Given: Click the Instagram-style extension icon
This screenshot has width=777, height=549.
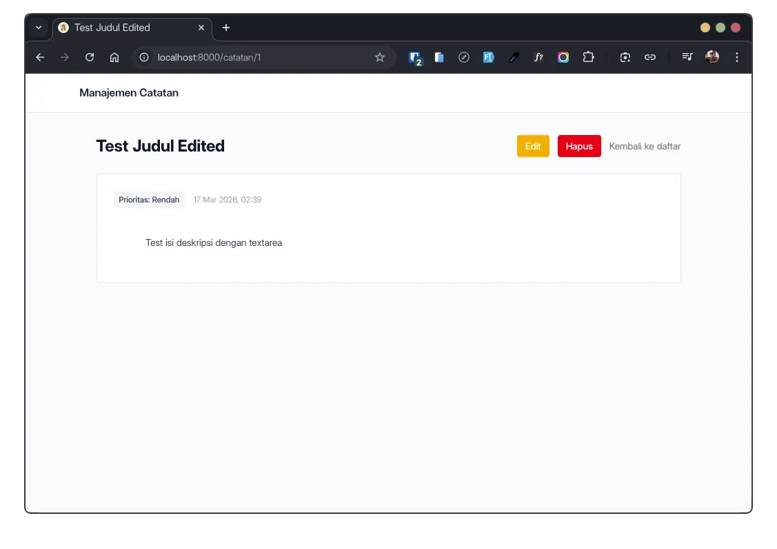Looking at the screenshot, I should pos(563,57).
